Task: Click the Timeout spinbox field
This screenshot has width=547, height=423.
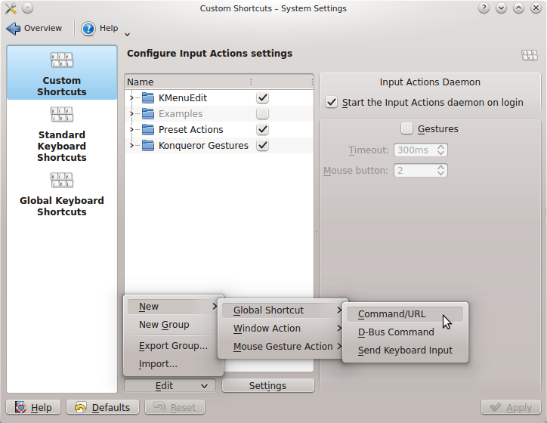Action: 414,150
